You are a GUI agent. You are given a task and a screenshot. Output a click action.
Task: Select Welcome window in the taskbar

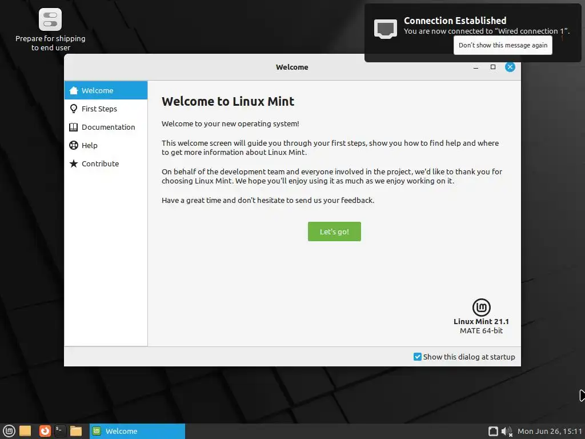137,431
